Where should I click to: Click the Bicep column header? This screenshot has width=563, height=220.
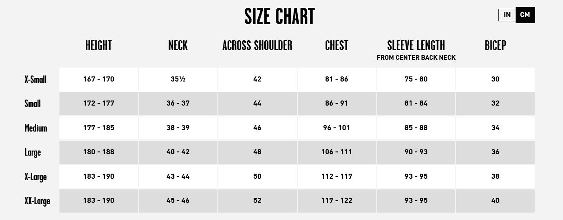(x=495, y=45)
